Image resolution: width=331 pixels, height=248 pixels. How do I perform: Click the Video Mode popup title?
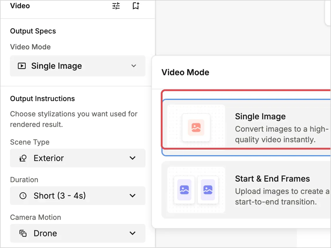pos(185,72)
